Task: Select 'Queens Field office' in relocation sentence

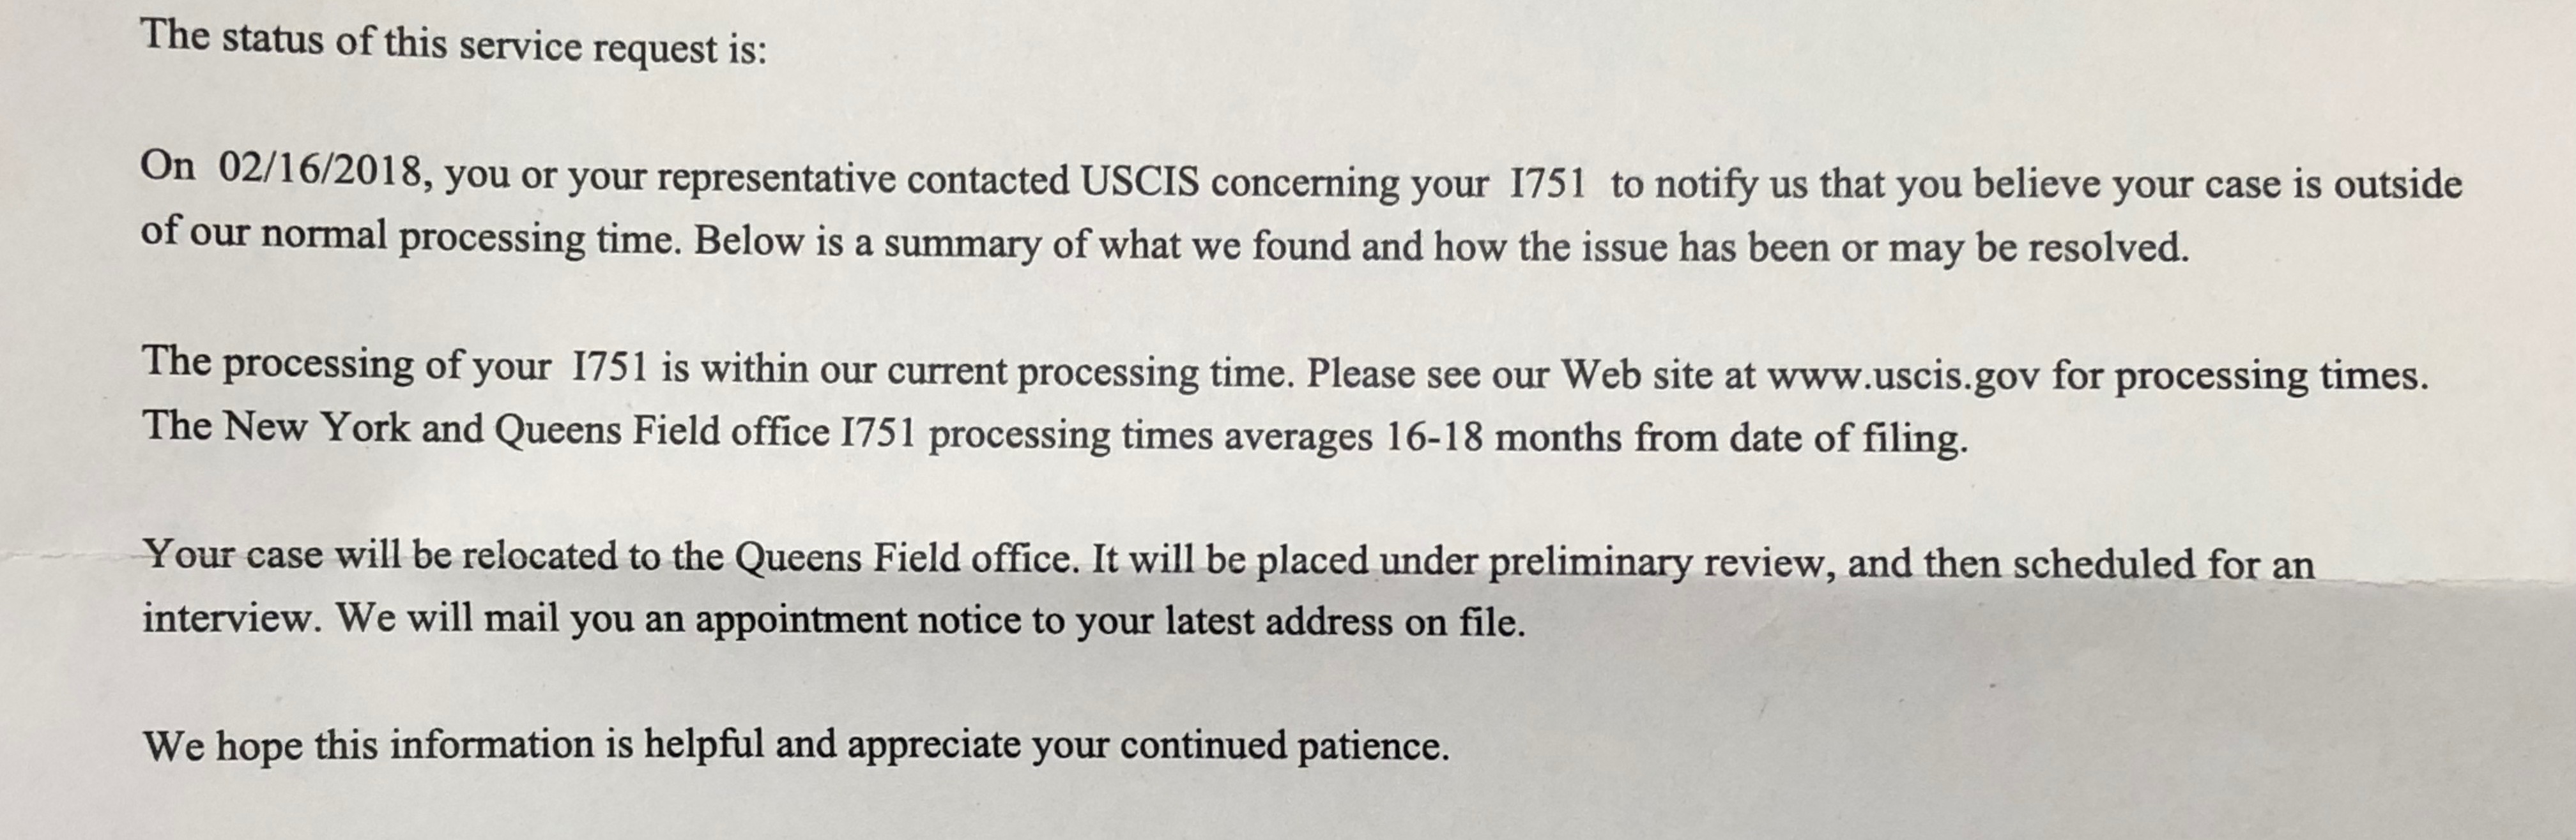Action: 905,557
